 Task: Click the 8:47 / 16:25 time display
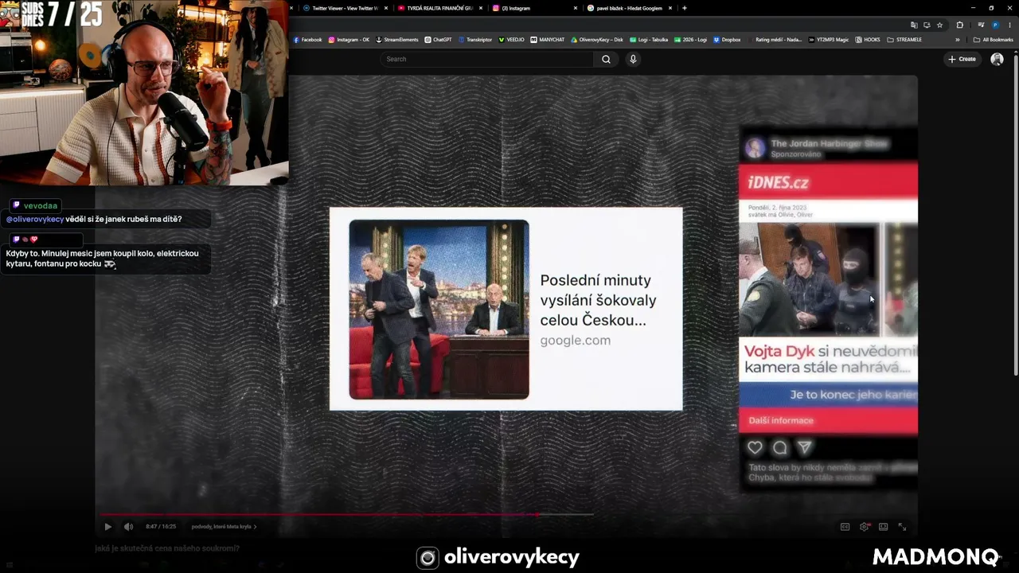click(161, 526)
